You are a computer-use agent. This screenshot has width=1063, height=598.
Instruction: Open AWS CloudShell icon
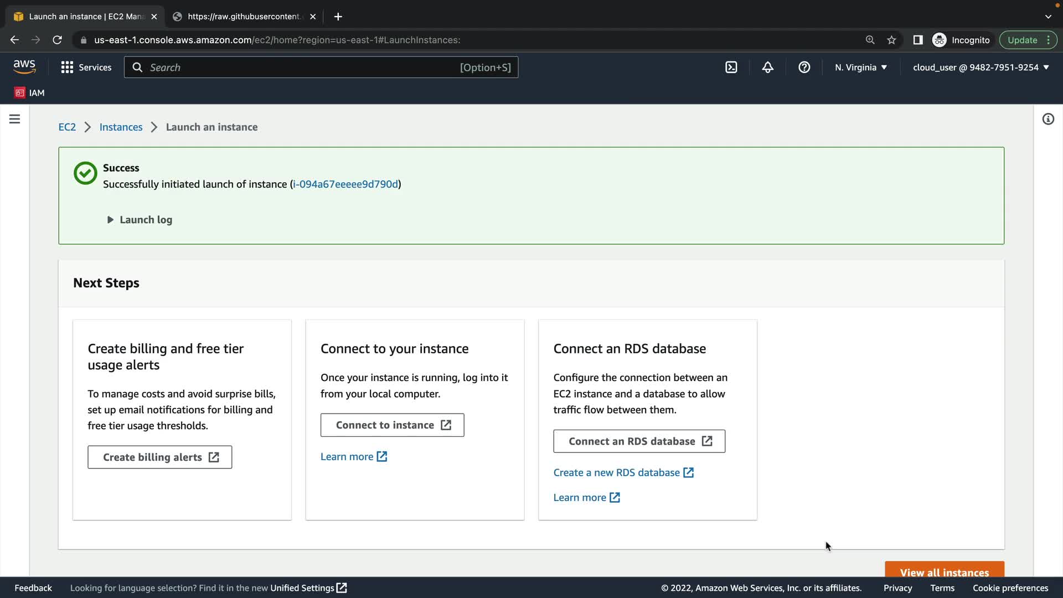[731, 68]
